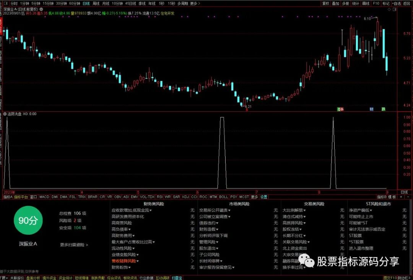
Task: Switch to 分时 intraday period
Action: pos(14,3)
